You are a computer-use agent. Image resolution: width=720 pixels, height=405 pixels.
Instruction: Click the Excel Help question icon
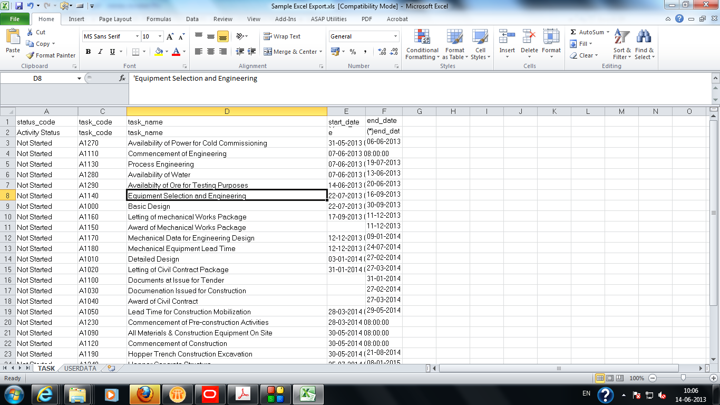pos(680,19)
